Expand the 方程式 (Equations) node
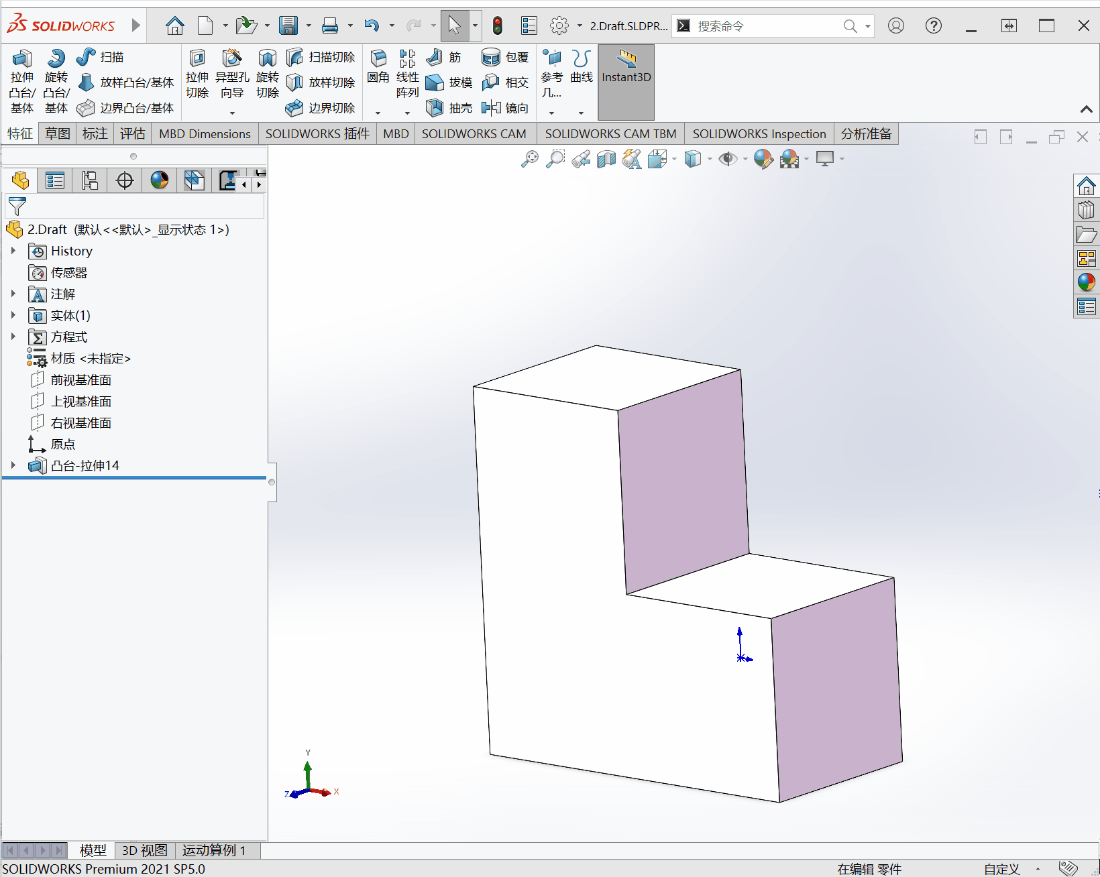 pyautogui.click(x=13, y=337)
